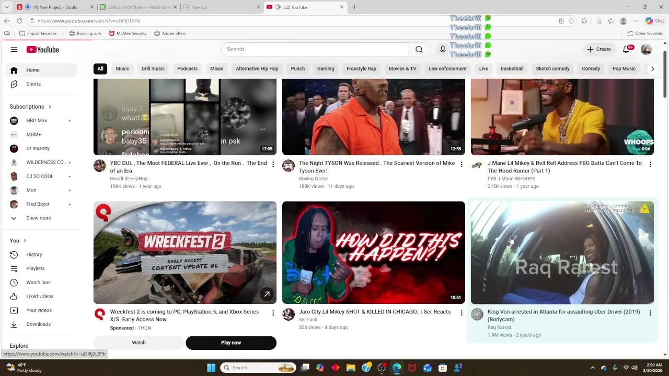The height and width of the screenshot is (376, 669).
Task: Click Play now on Wreckfest ad
Action: click(231, 343)
